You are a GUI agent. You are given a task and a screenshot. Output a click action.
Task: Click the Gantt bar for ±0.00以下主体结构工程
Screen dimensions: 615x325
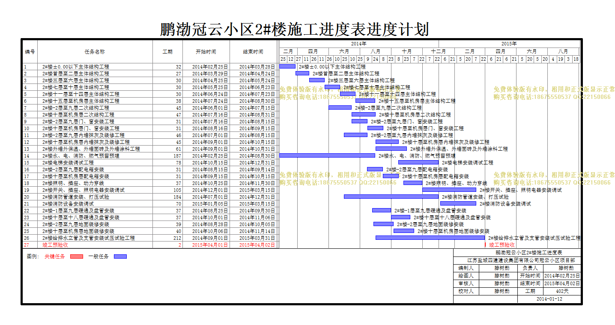click(287, 66)
